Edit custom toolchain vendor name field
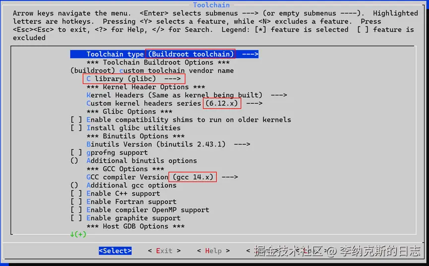The height and width of the screenshot is (266, 429). coord(152,70)
